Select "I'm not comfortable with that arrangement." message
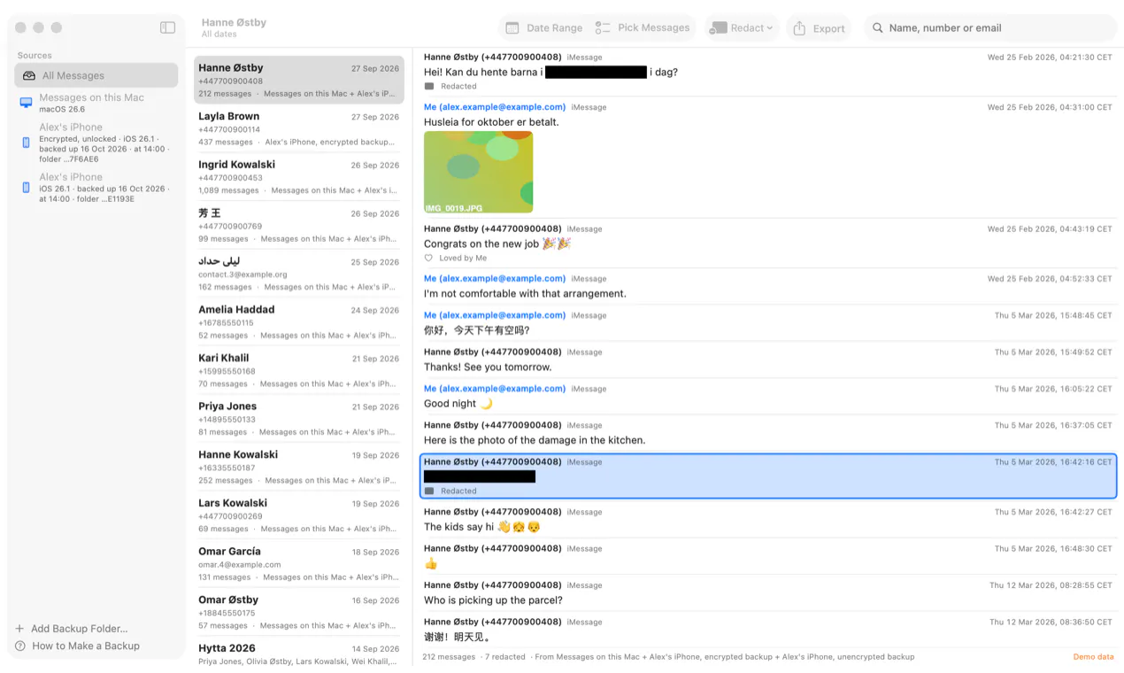 pyautogui.click(x=768, y=286)
